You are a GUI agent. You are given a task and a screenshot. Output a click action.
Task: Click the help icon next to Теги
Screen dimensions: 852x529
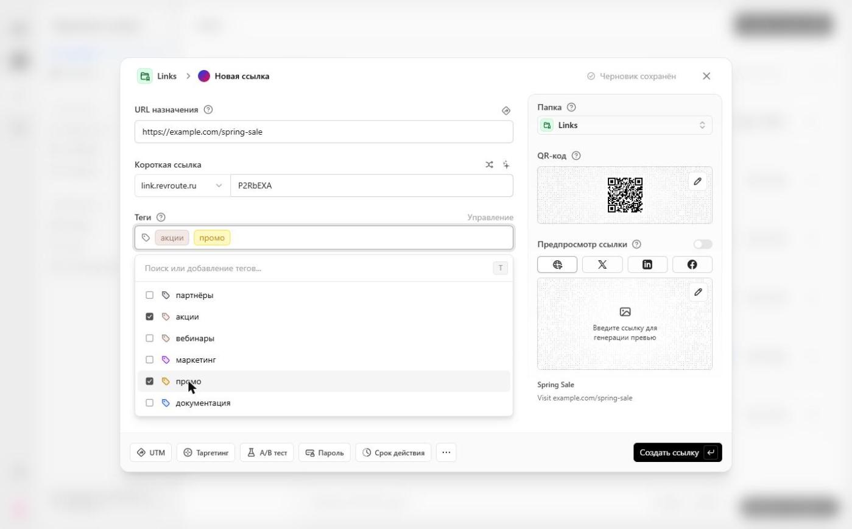pyautogui.click(x=161, y=217)
